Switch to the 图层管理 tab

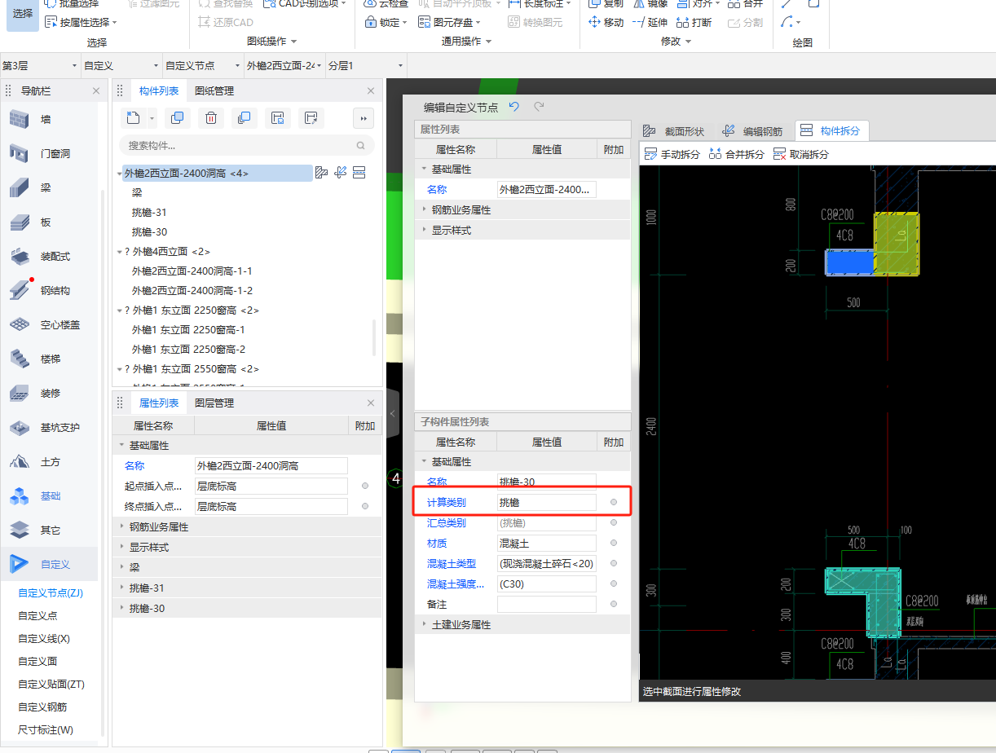(214, 403)
